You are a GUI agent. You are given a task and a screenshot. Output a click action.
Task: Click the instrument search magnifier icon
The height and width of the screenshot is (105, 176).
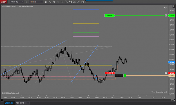point(26,2)
